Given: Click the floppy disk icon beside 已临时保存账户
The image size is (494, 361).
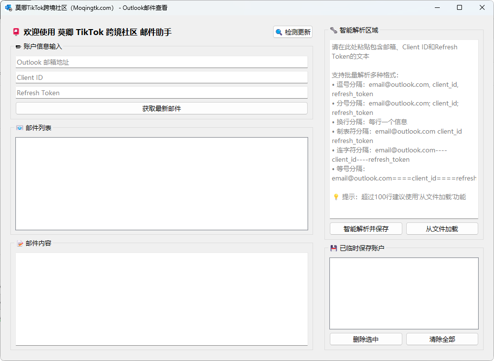Looking at the screenshot, I should click(x=334, y=248).
